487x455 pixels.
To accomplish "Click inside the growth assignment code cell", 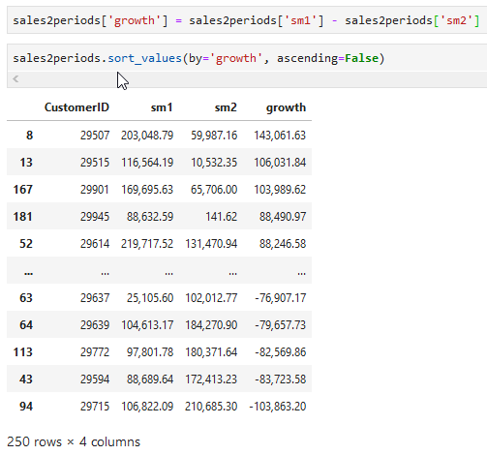I will tap(247, 20).
